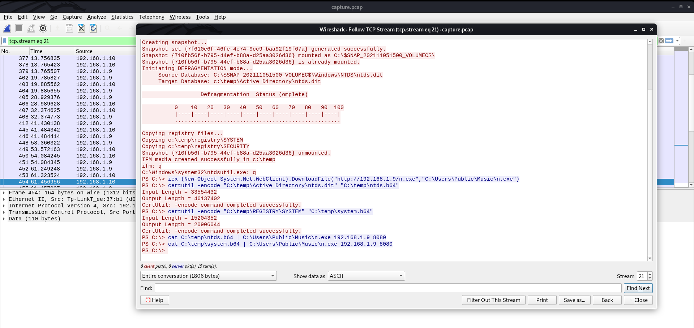Click the restart capture icon
Screen dimensions: 694x328
31,28
